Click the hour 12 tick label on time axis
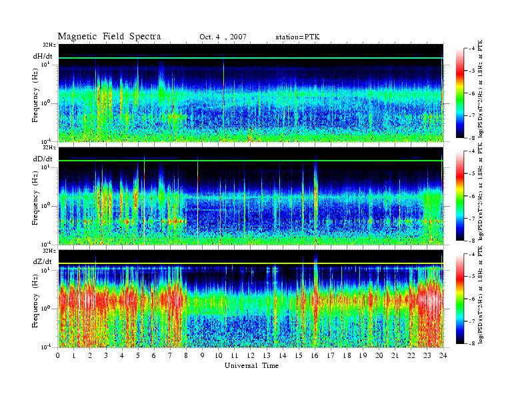 [251, 355]
